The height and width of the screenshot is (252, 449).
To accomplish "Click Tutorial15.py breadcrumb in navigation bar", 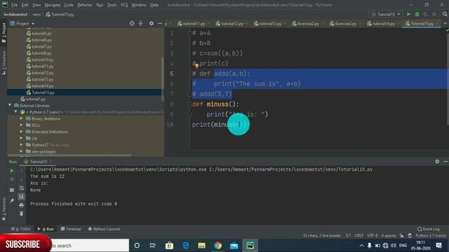I will (60, 14).
